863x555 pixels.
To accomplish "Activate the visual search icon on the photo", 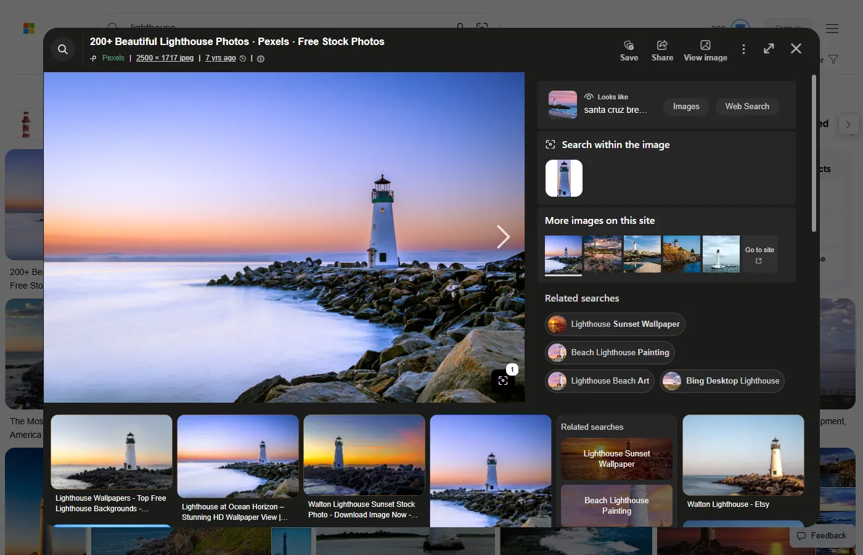I will (x=503, y=380).
